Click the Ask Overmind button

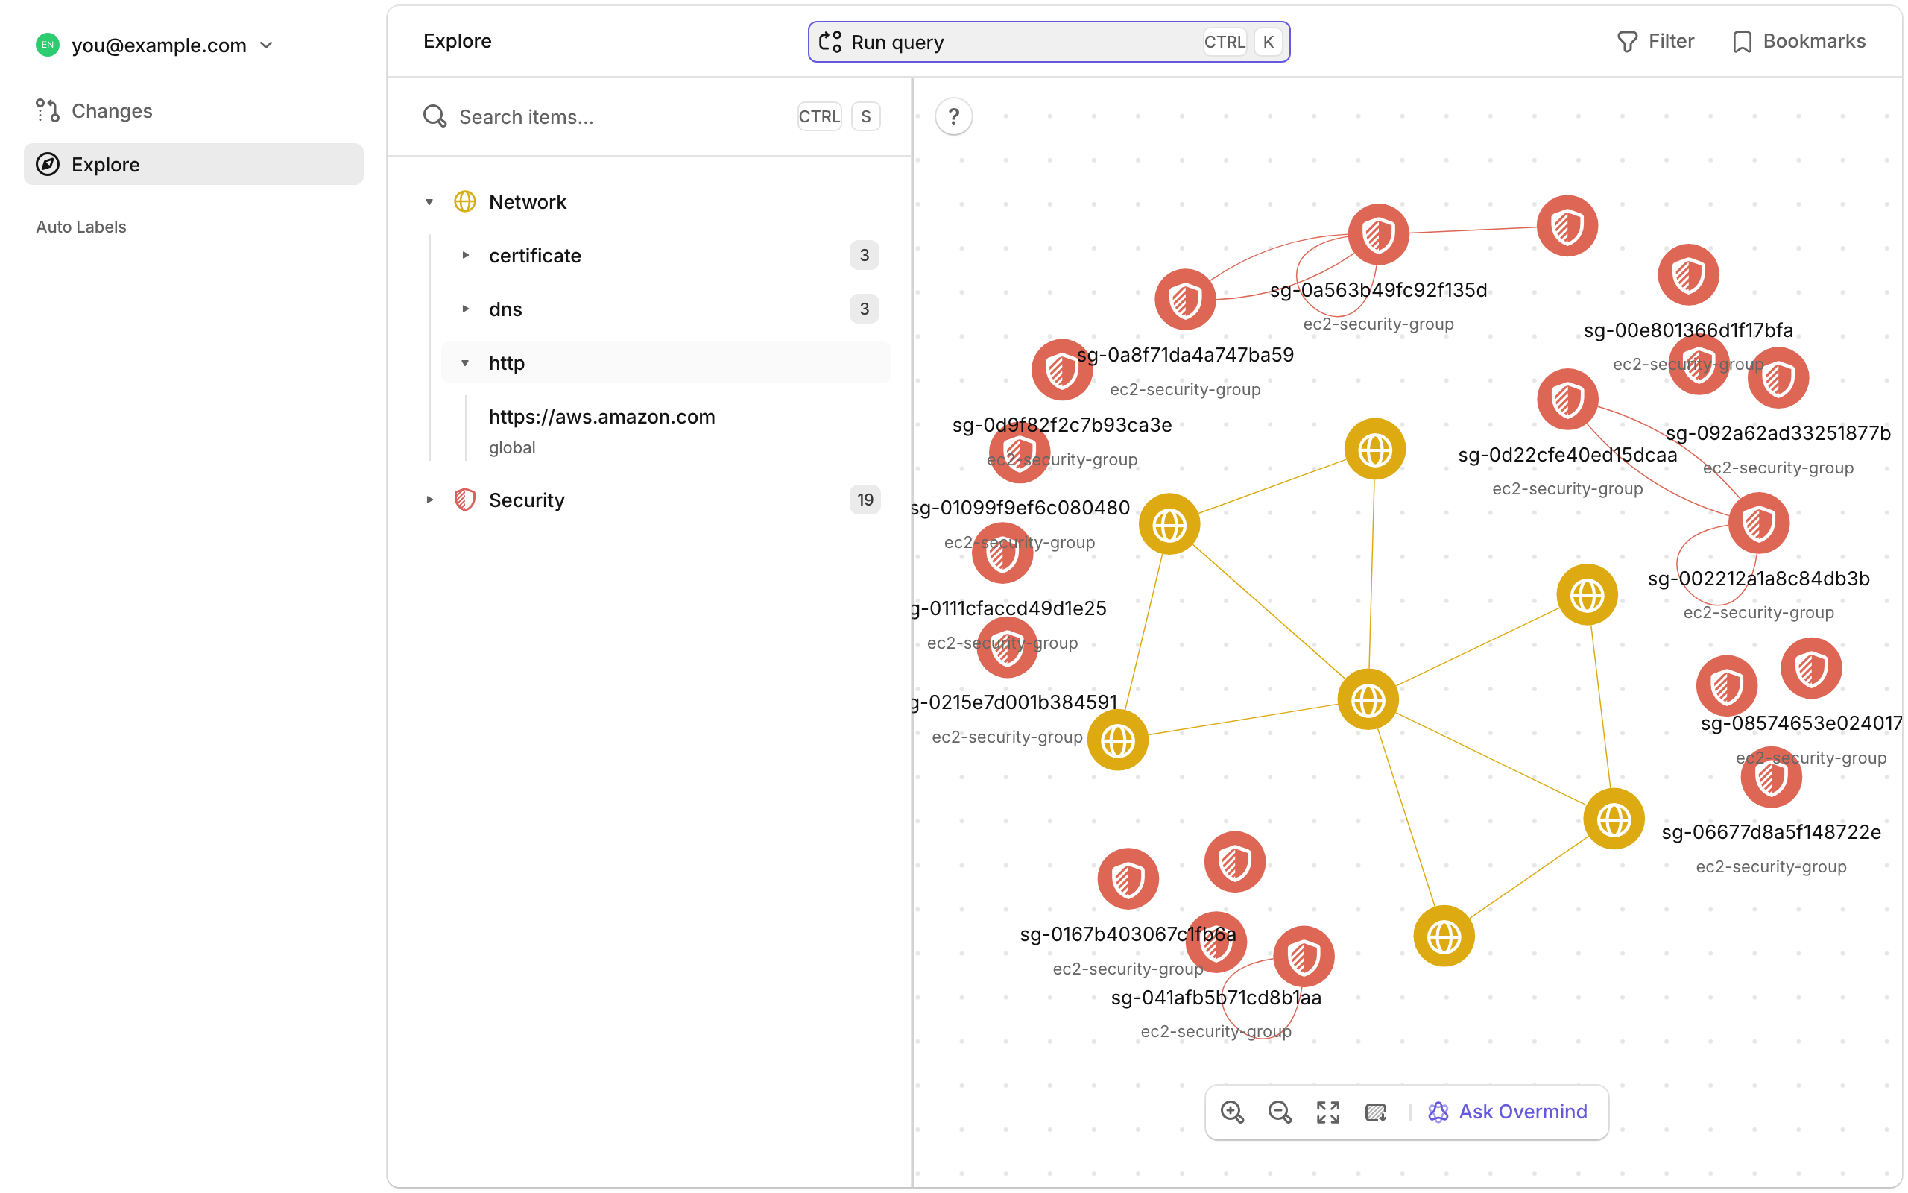(x=1508, y=1112)
